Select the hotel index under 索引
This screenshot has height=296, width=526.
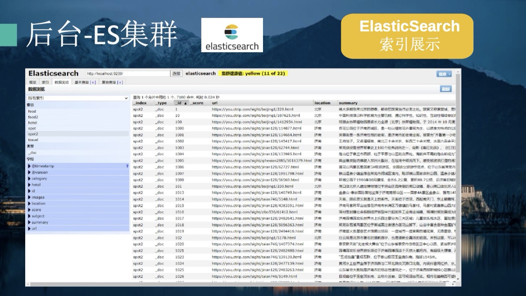[x=33, y=123]
